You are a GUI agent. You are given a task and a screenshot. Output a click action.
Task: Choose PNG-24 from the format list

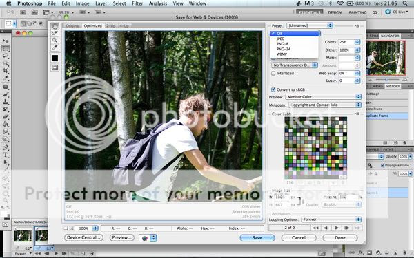[284, 49]
